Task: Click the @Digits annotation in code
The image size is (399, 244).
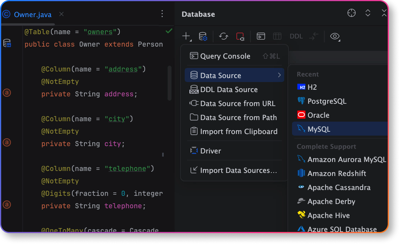Action: [x=56, y=193]
